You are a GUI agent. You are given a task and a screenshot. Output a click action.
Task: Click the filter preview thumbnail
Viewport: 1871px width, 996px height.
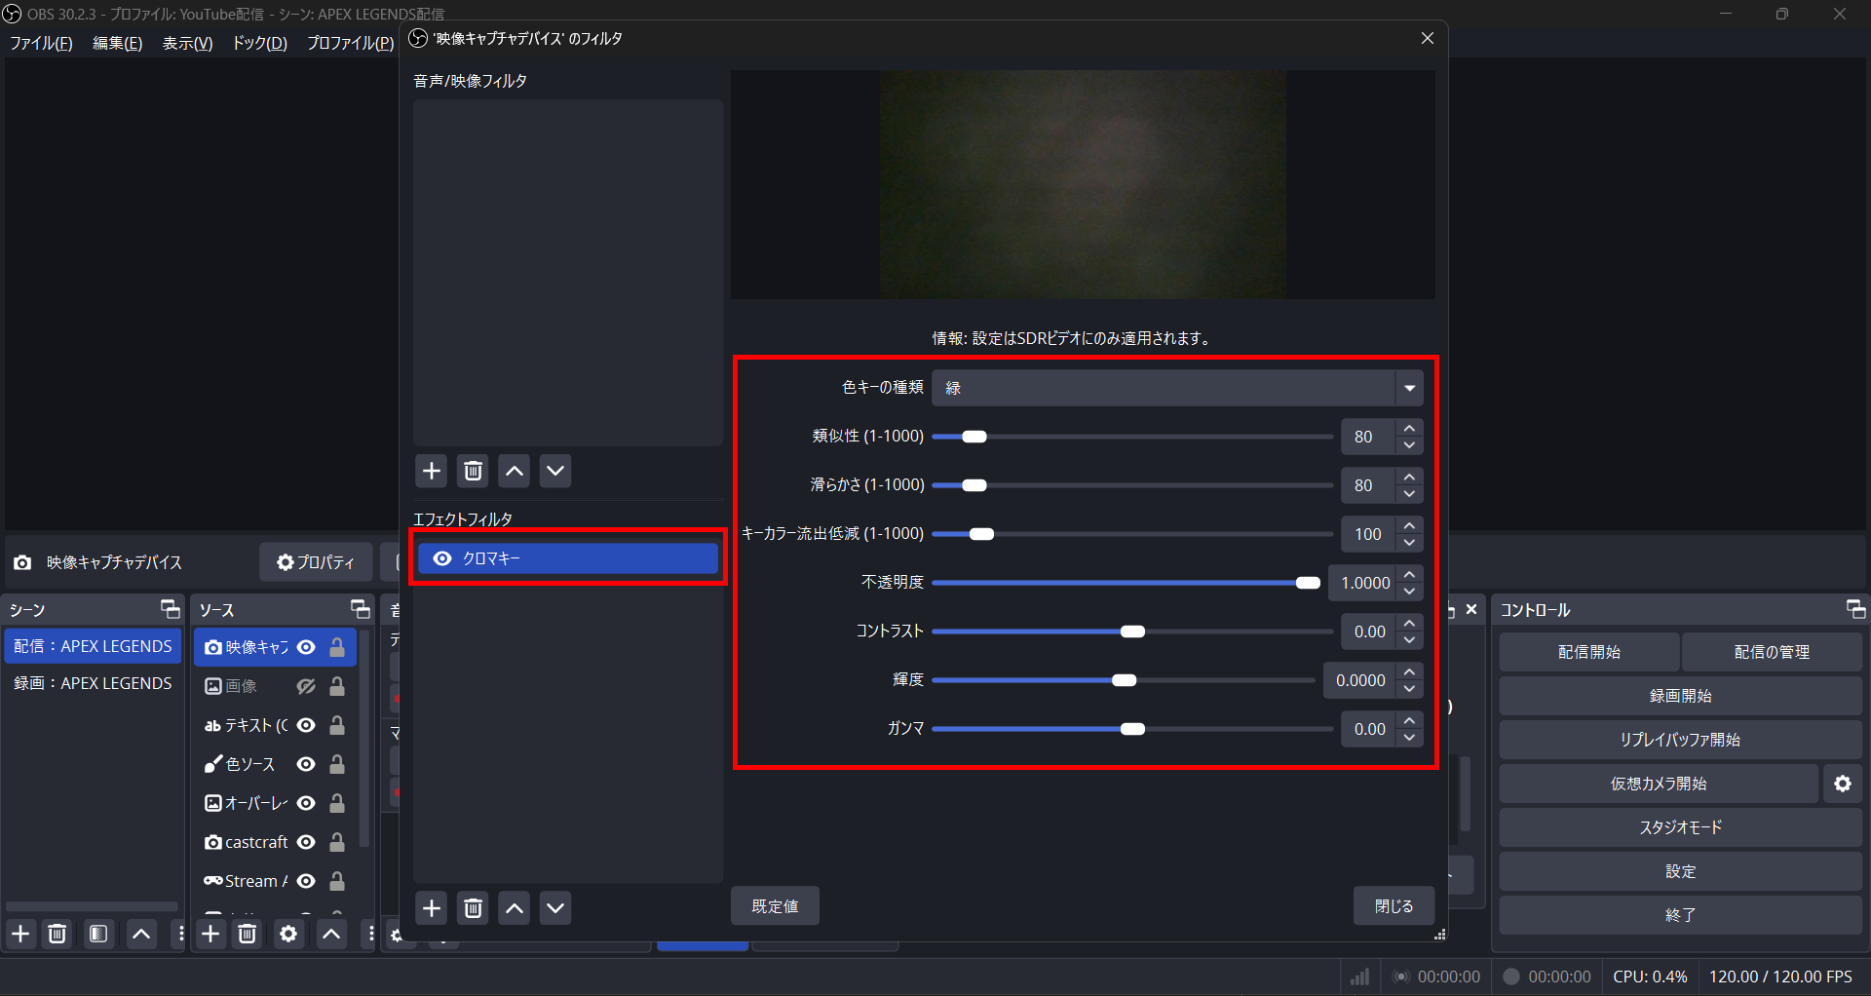pos(1083,185)
